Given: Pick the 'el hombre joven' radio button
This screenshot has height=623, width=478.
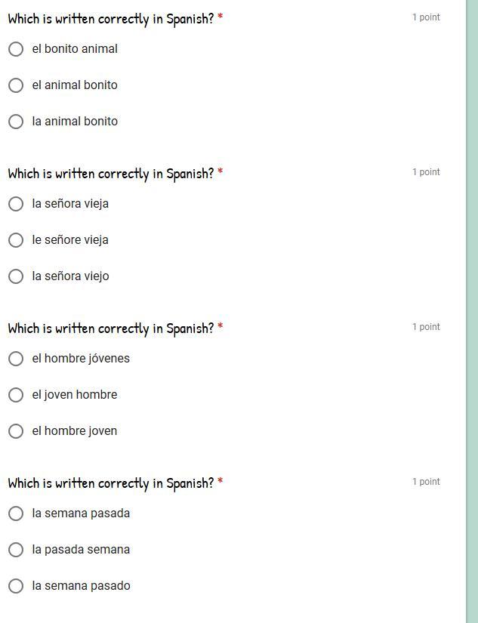Looking at the screenshot, I should (16, 431).
